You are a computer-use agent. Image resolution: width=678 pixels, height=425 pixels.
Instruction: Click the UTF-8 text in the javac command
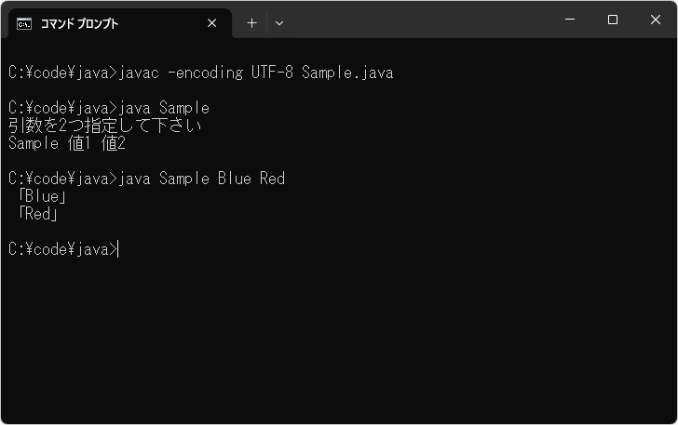point(272,72)
